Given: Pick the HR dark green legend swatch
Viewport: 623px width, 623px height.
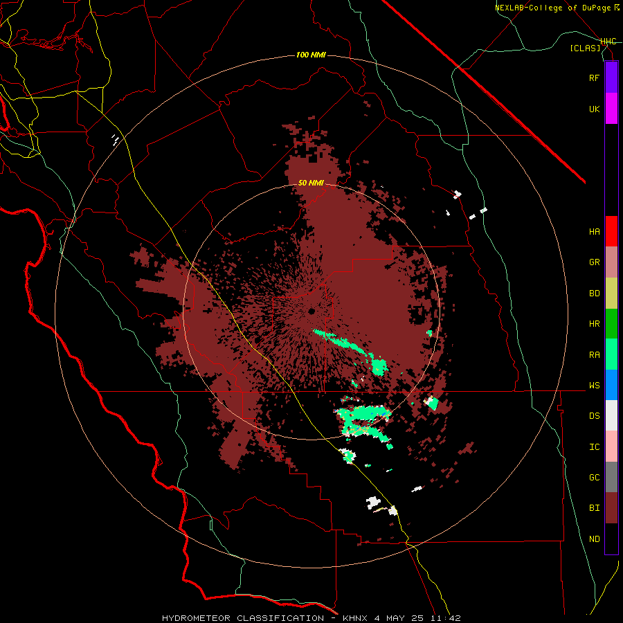Looking at the screenshot, I should (x=611, y=323).
